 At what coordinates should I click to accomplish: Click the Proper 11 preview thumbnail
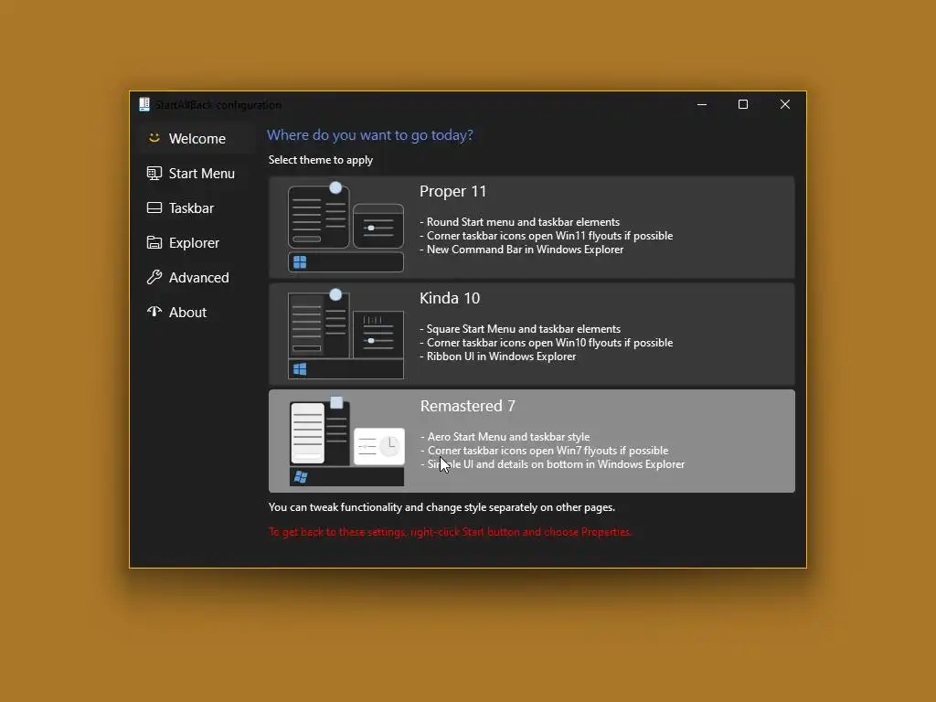tap(346, 228)
